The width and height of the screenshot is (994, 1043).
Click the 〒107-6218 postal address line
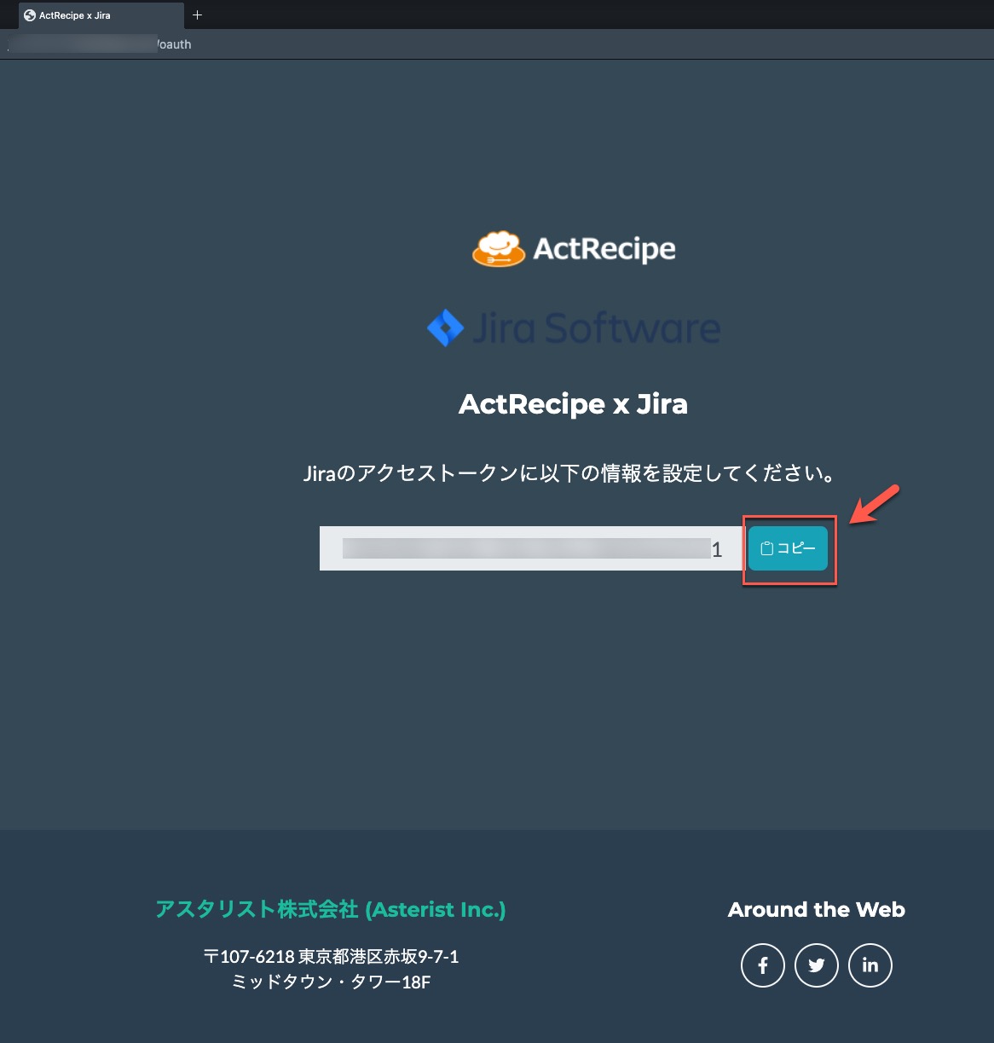(x=331, y=956)
